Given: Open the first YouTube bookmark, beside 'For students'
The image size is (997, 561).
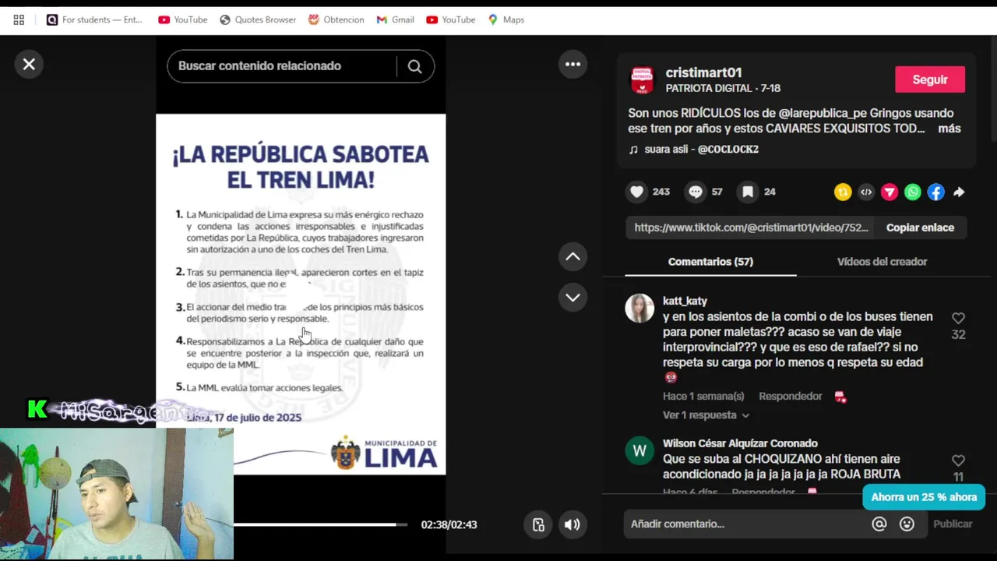Looking at the screenshot, I should 182,19.
